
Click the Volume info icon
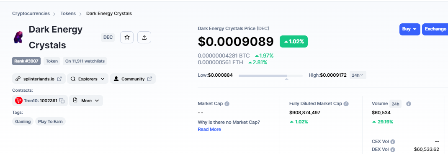pos(409,104)
